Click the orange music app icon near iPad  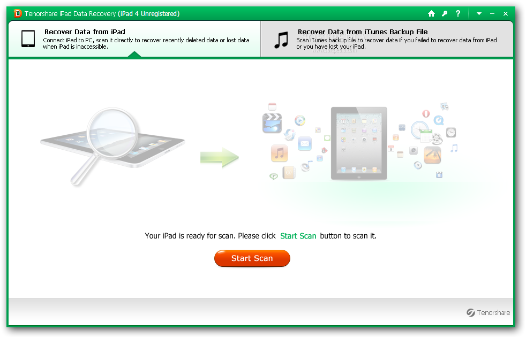(280, 153)
